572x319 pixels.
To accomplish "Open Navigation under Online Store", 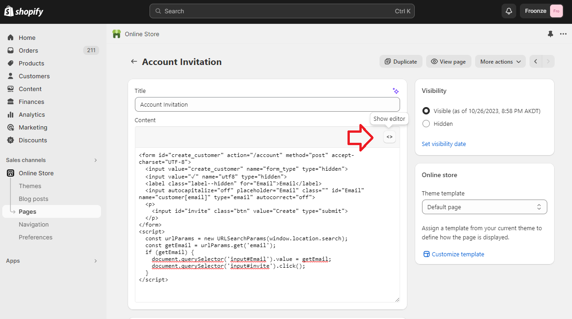I will click(x=34, y=224).
